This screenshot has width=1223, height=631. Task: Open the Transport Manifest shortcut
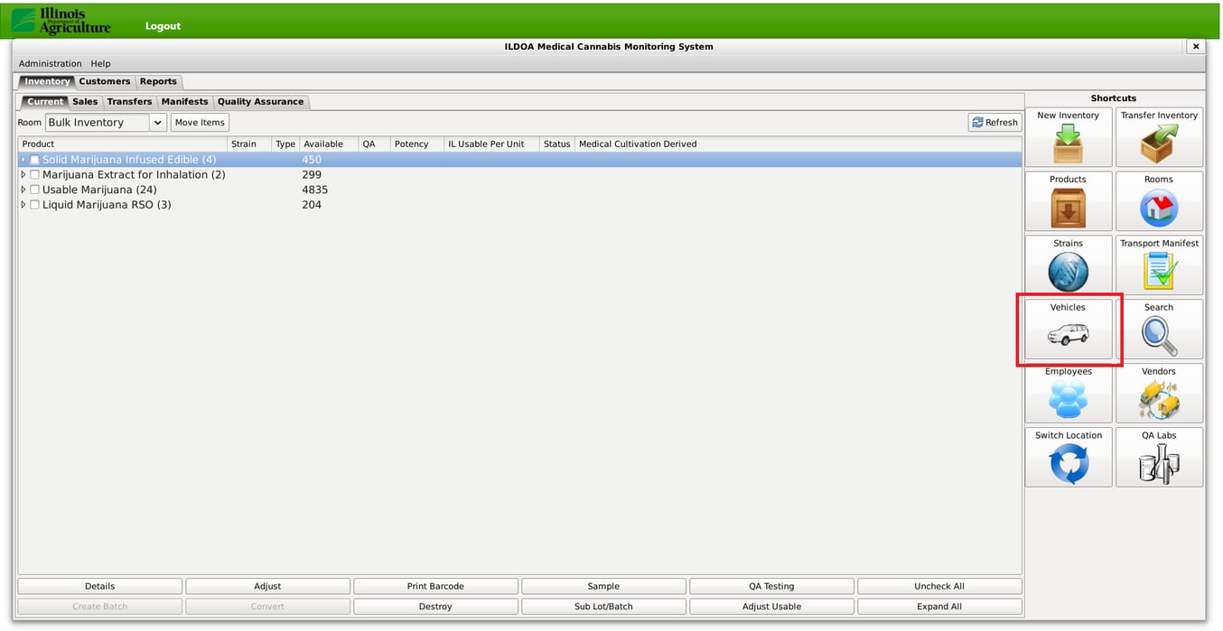coord(1159,265)
